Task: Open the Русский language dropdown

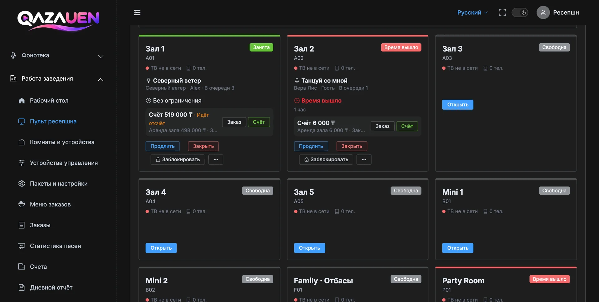Action: pos(472,12)
